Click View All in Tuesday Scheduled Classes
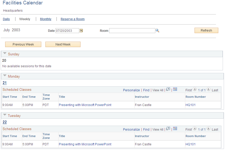The image size is (225, 150). [158, 129]
